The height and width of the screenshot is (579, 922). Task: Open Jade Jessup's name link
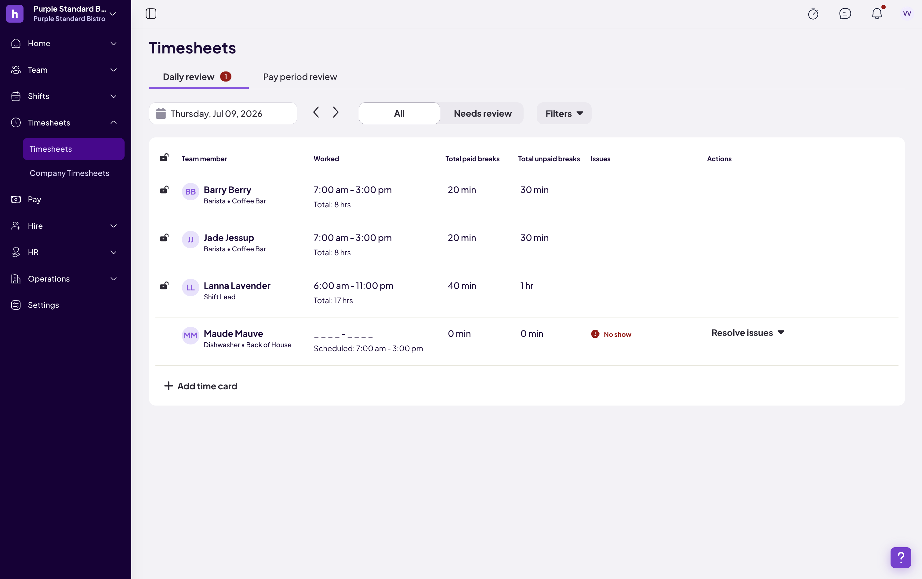[x=228, y=237]
